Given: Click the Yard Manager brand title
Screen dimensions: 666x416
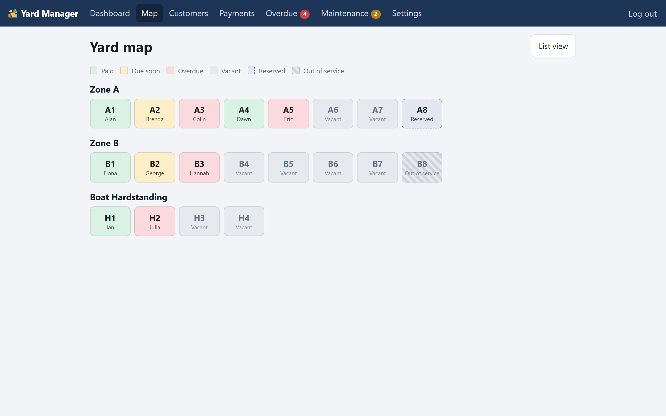Looking at the screenshot, I should [x=49, y=14].
